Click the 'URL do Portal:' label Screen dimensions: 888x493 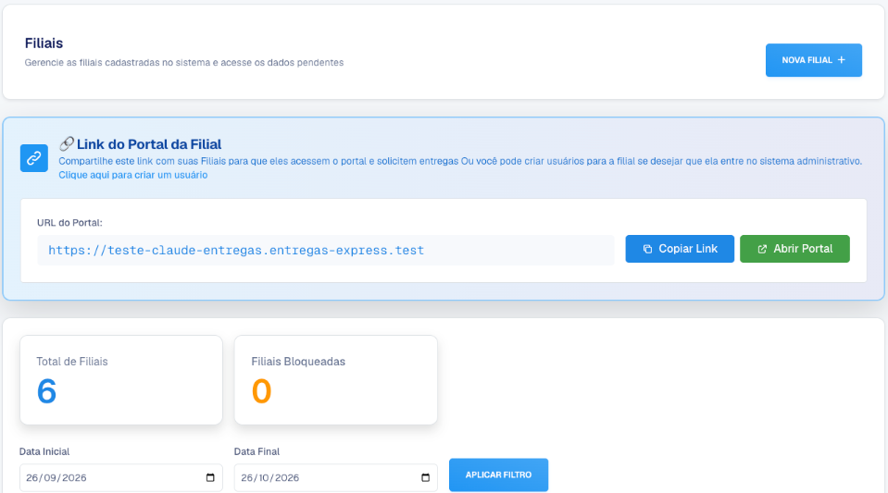click(69, 222)
